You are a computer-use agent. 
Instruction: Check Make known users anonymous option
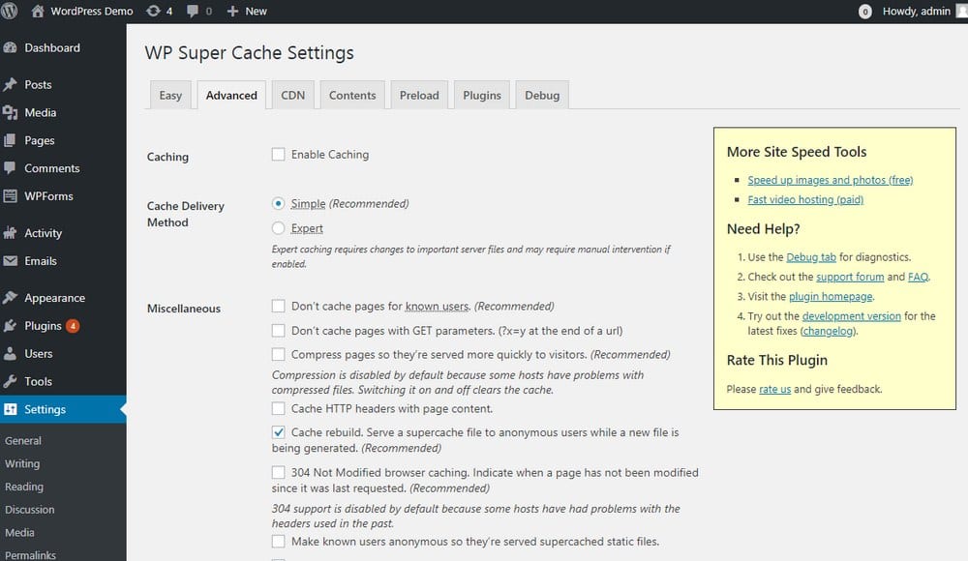click(279, 542)
